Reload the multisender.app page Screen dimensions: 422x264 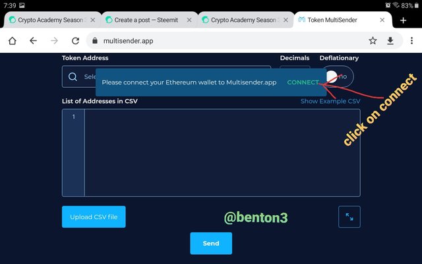pos(75,41)
